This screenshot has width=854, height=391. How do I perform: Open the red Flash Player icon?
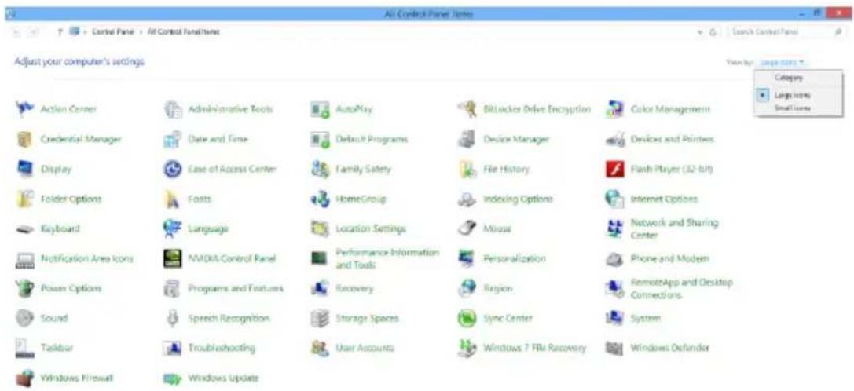tap(614, 170)
